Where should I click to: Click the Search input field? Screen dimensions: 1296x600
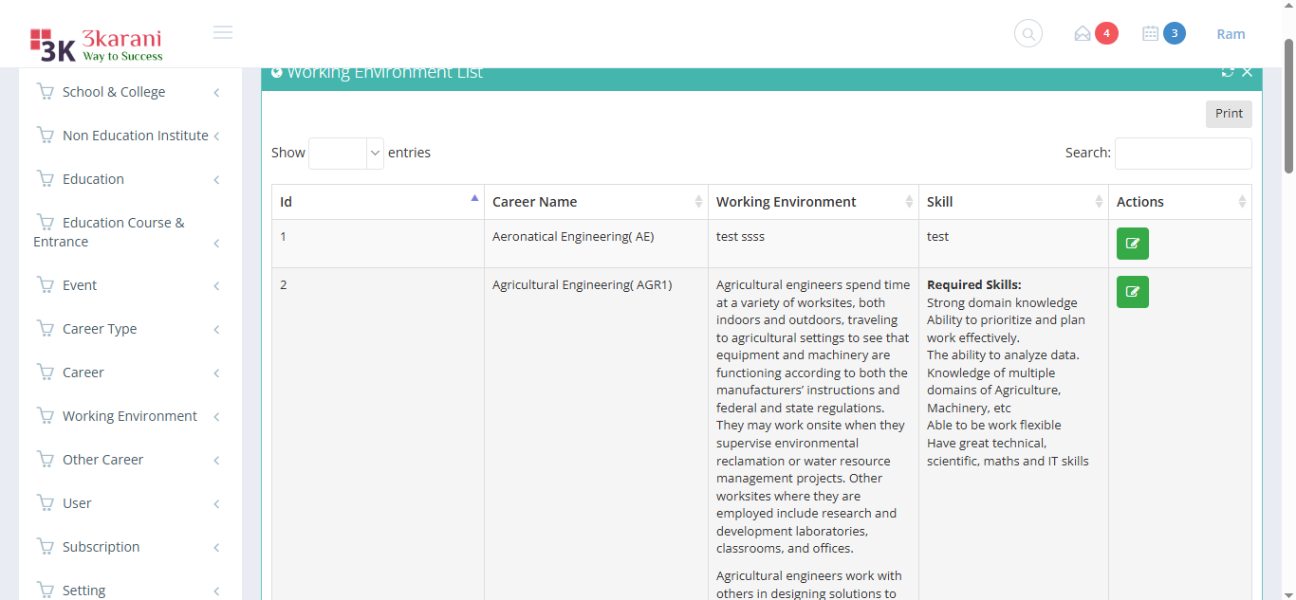point(1182,153)
